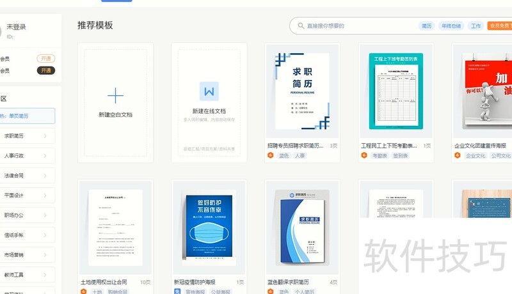Click the 蓝色翻译求职简历 title

click(288, 282)
